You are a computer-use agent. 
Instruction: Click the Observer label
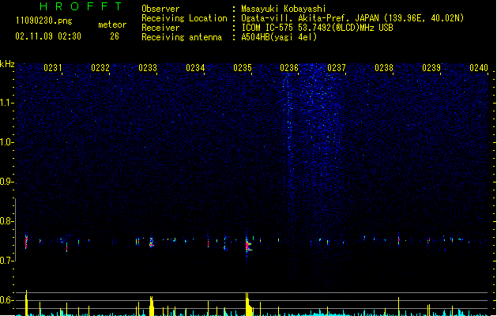(x=160, y=9)
